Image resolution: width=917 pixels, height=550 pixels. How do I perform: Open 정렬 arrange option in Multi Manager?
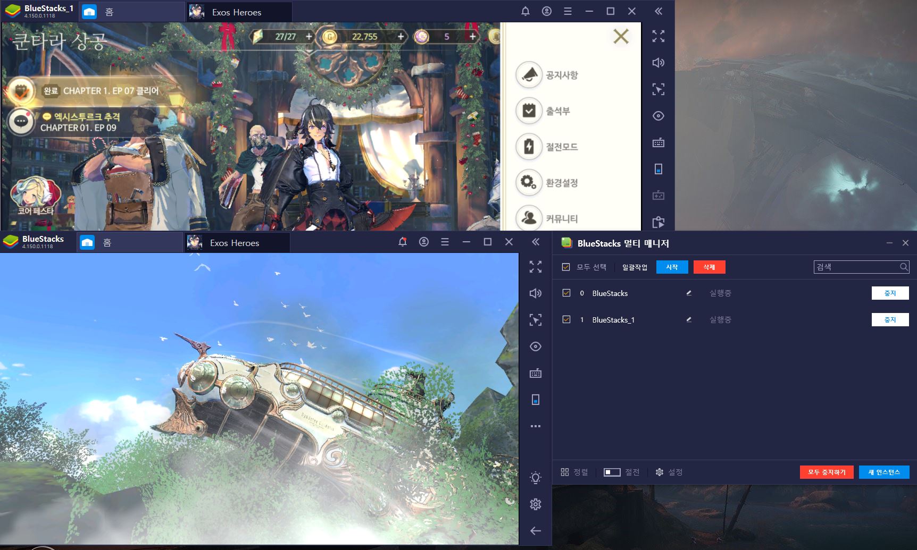pos(574,472)
